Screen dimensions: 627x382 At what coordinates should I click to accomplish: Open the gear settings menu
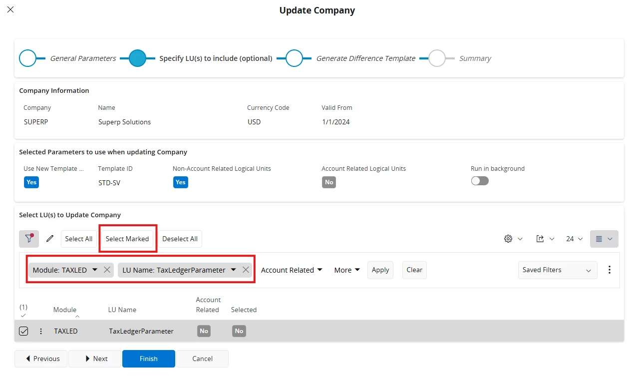(x=513, y=239)
